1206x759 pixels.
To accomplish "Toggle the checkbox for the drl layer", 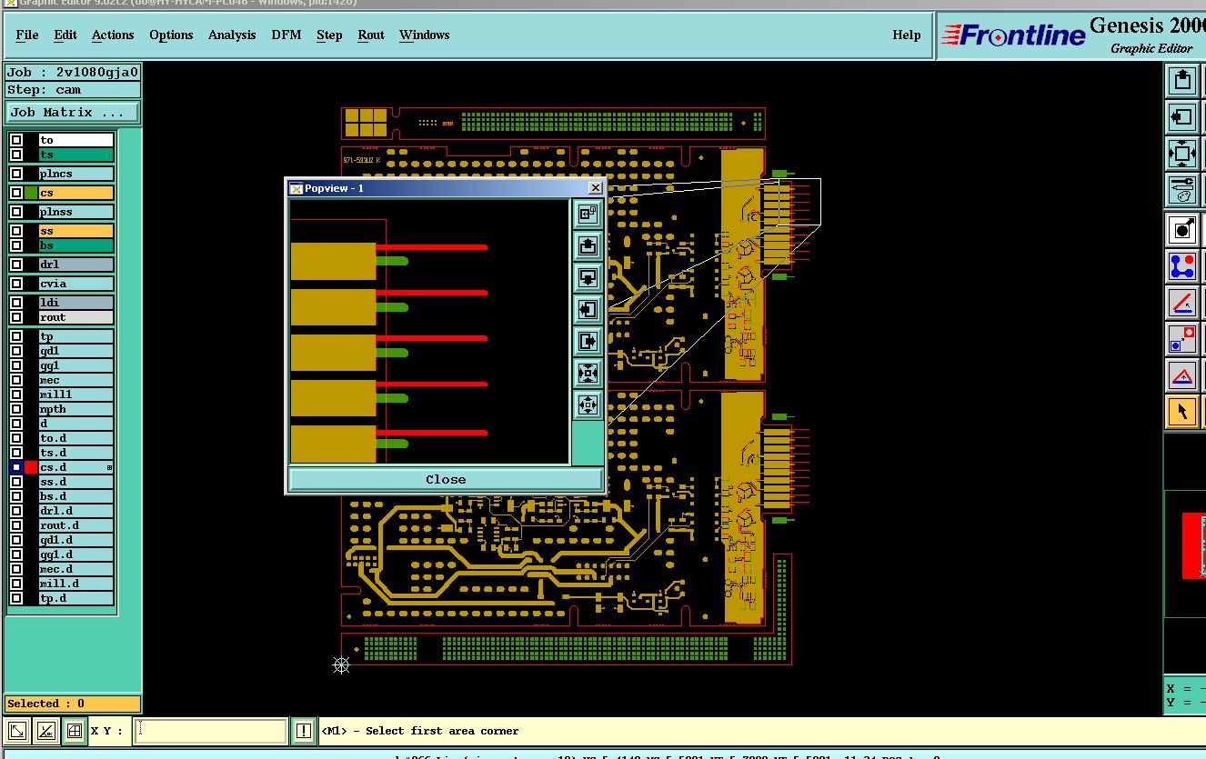I will 16,265.
